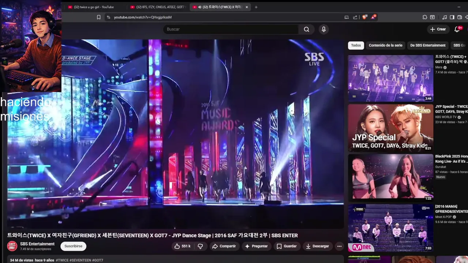Toggle the browser sidebar panel icon
Image resolution: width=468 pixels, height=263 pixels.
coord(452,17)
